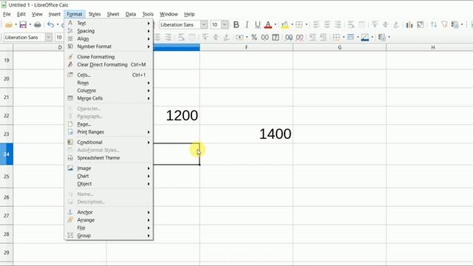Open the Conditional submenu in Format menu

click(109, 142)
